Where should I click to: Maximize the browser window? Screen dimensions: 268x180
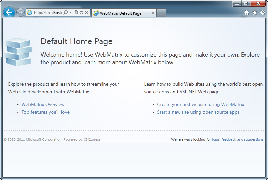[245, 3]
